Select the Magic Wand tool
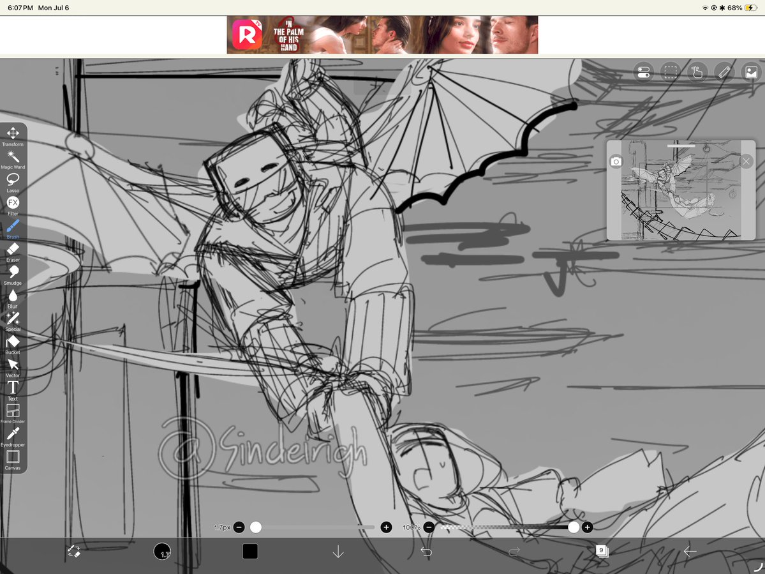The height and width of the screenshot is (574, 765). pos(13,160)
